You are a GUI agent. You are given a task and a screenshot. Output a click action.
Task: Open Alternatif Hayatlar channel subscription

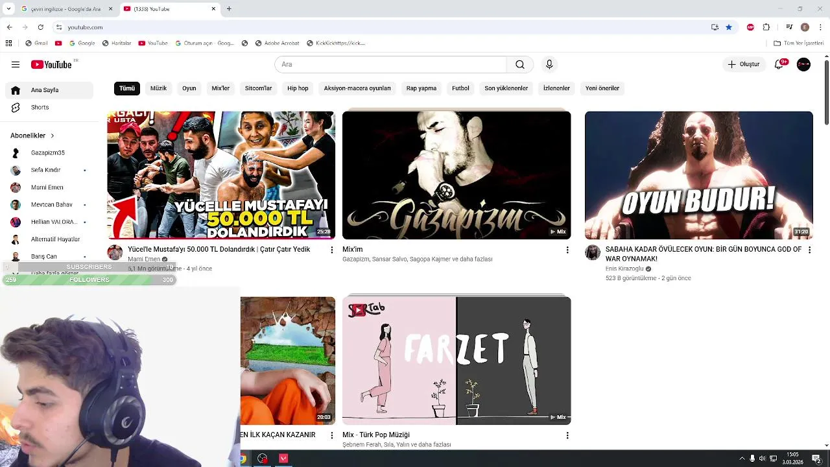click(x=49, y=239)
